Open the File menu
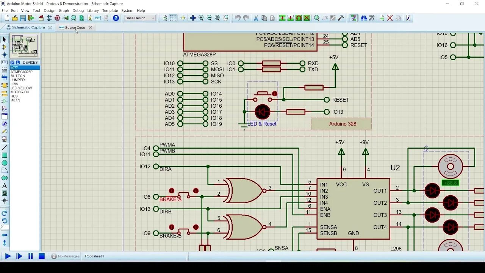The height and width of the screenshot is (273, 485). pos(5,11)
